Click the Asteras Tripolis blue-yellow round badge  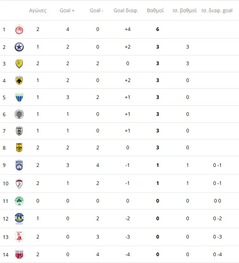click(x=19, y=218)
